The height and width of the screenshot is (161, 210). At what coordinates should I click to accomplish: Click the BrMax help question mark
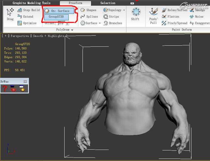click(5, 89)
